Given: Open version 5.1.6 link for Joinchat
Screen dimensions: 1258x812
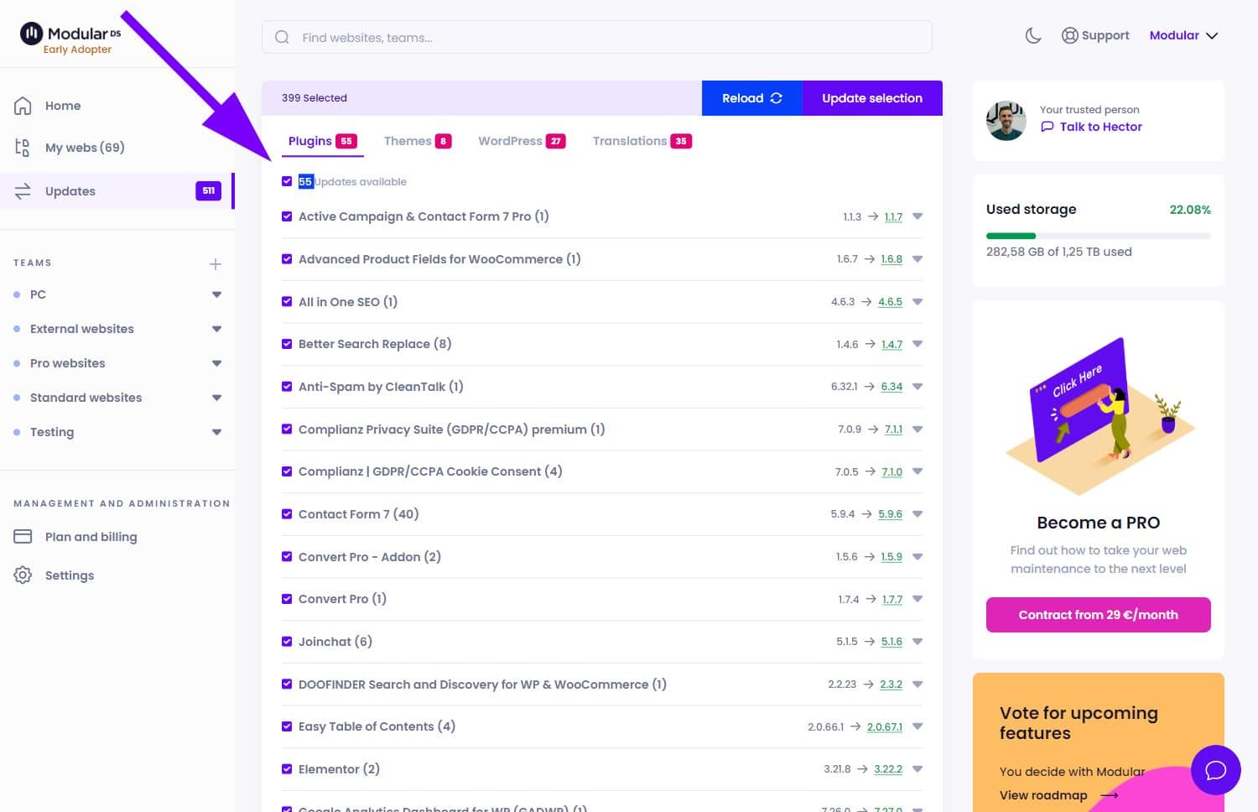Looking at the screenshot, I should point(892,642).
